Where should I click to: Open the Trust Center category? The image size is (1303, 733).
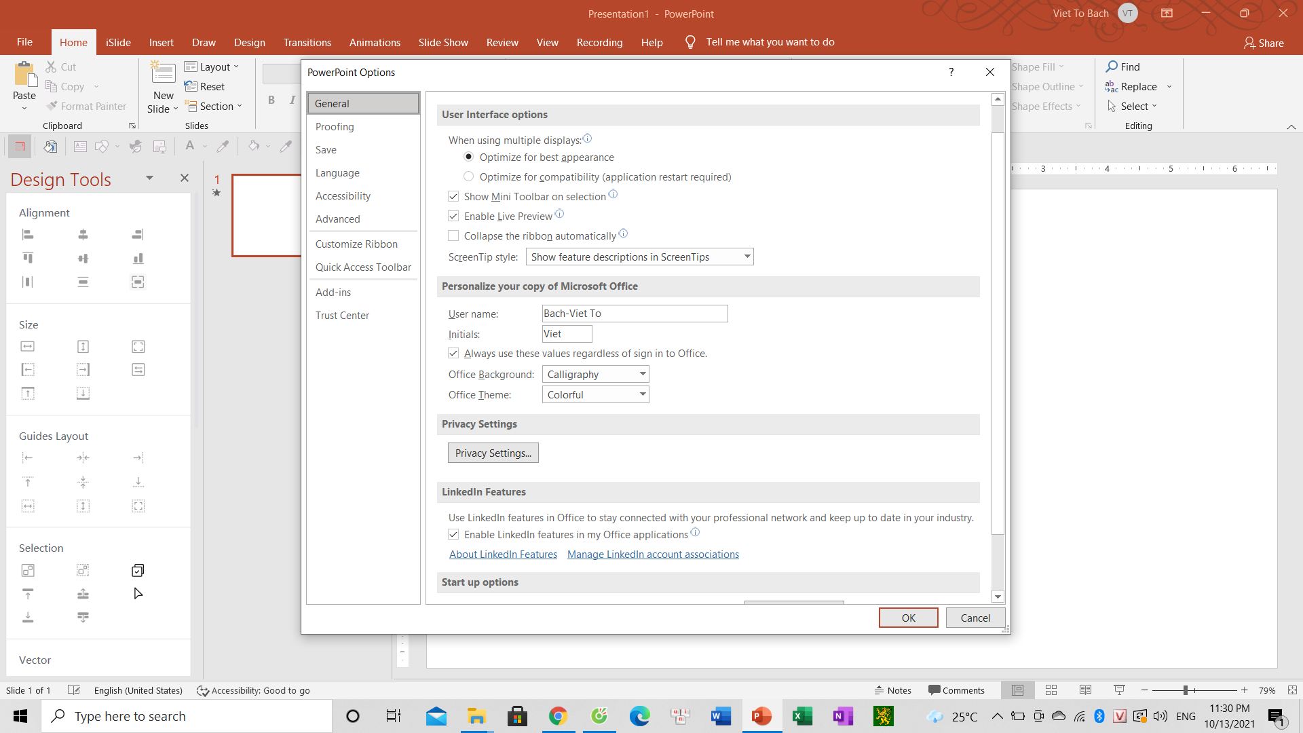[x=363, y=315]
